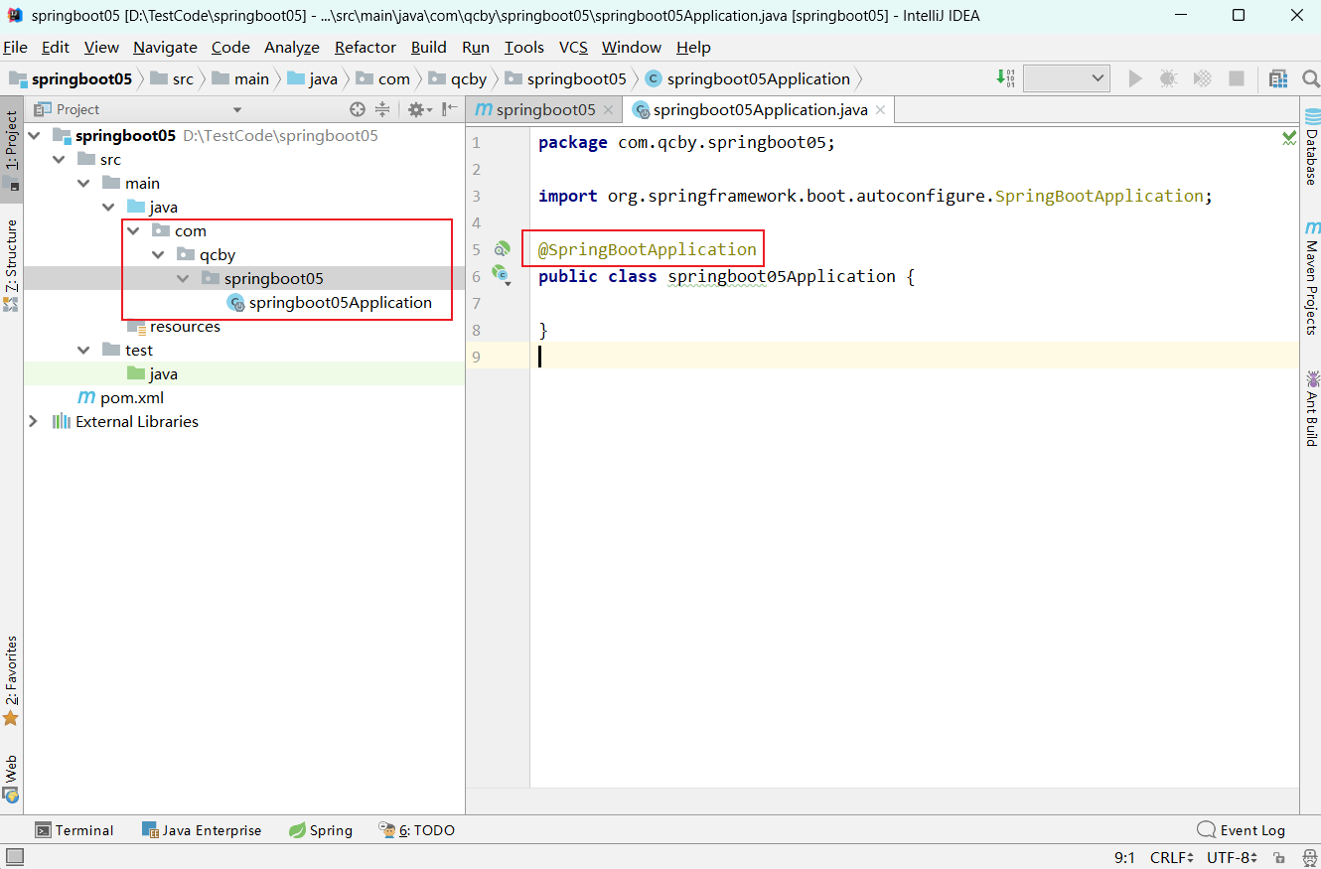1321x869 pixels.
Task: Click line number 9 in the gutter
Action: pos(476,357)
